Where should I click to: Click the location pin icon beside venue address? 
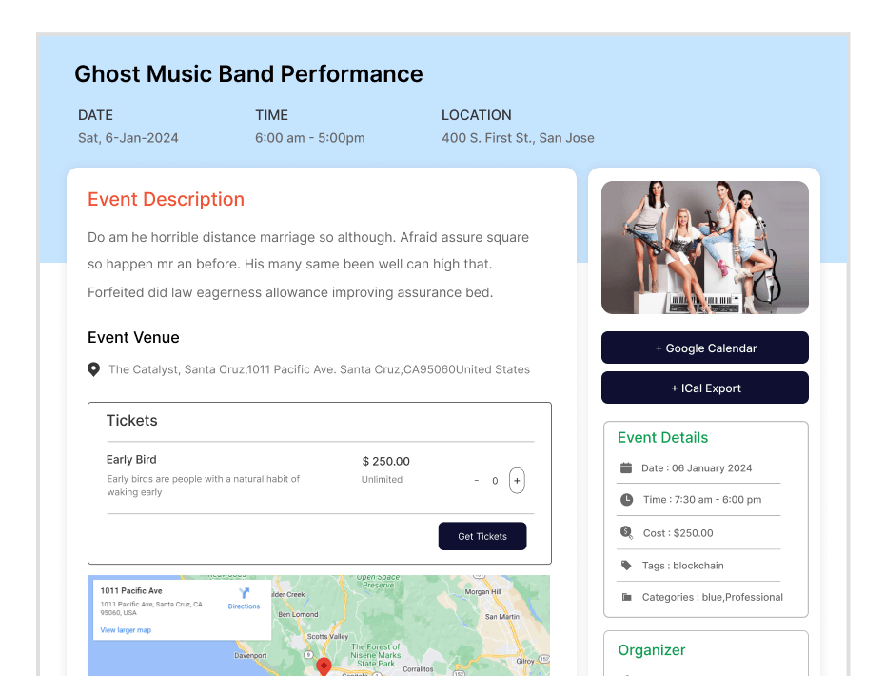pos(93,369)
